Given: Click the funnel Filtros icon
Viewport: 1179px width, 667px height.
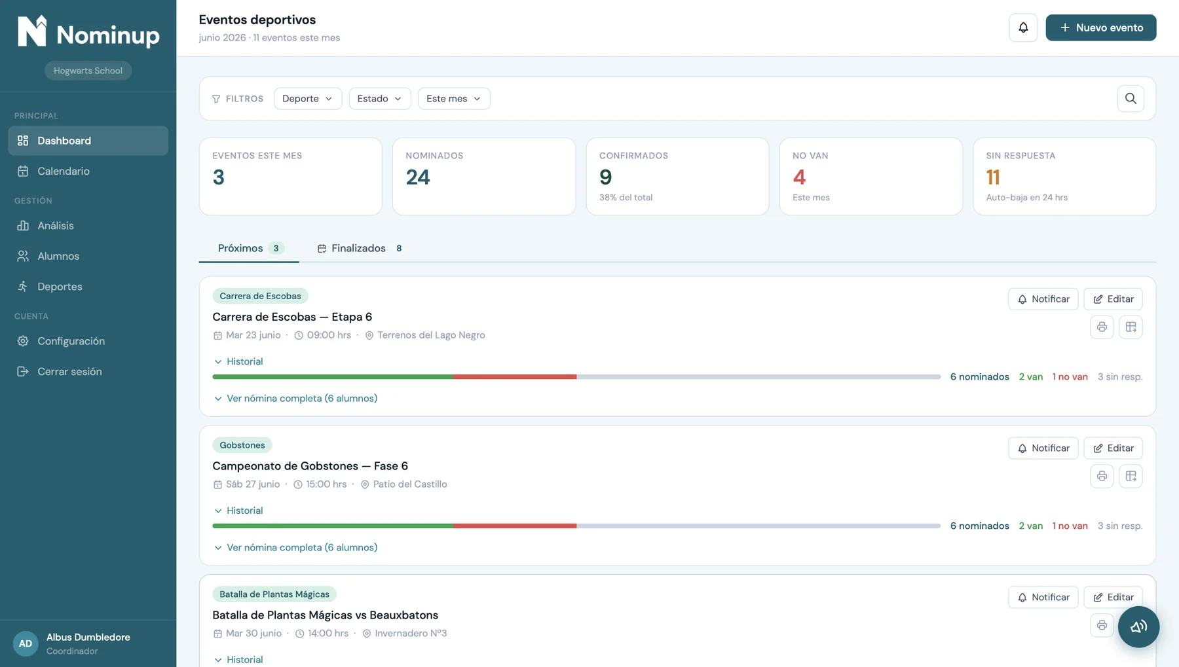Looking at the screenshot, I should (x=216, y=99).
